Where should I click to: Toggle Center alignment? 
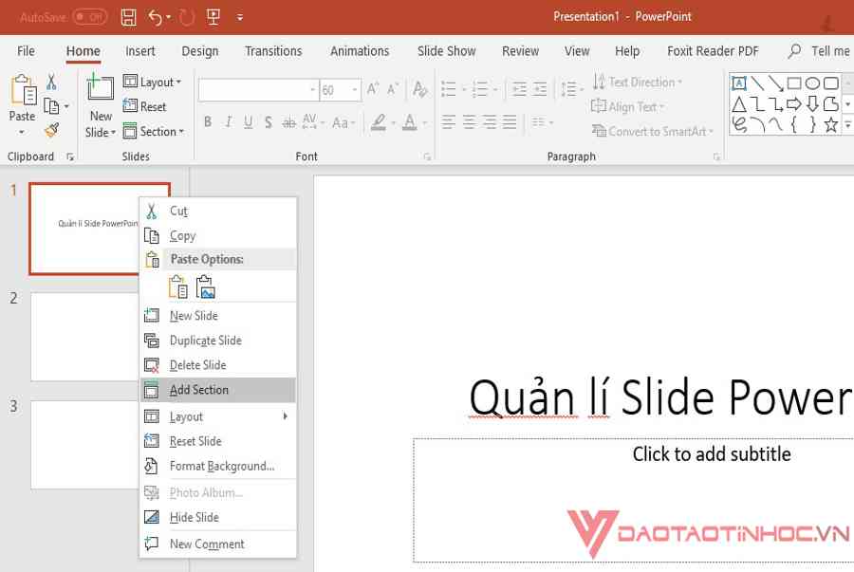469,122
